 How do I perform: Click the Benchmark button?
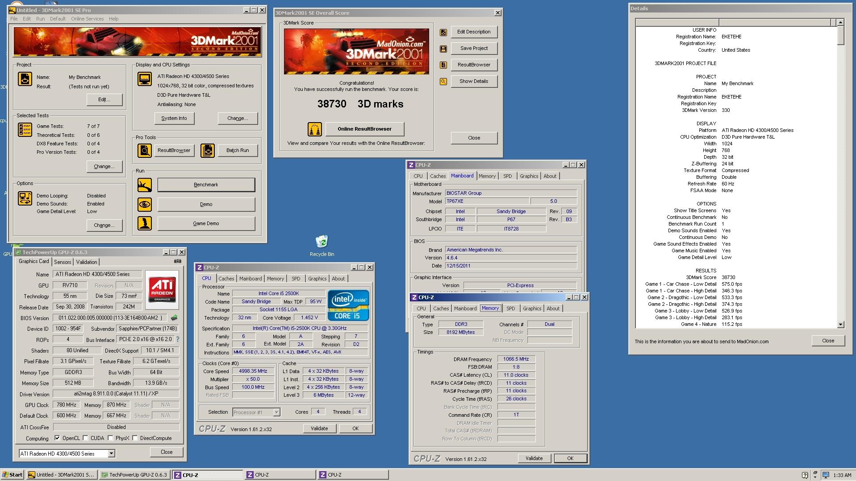[206, 185]
